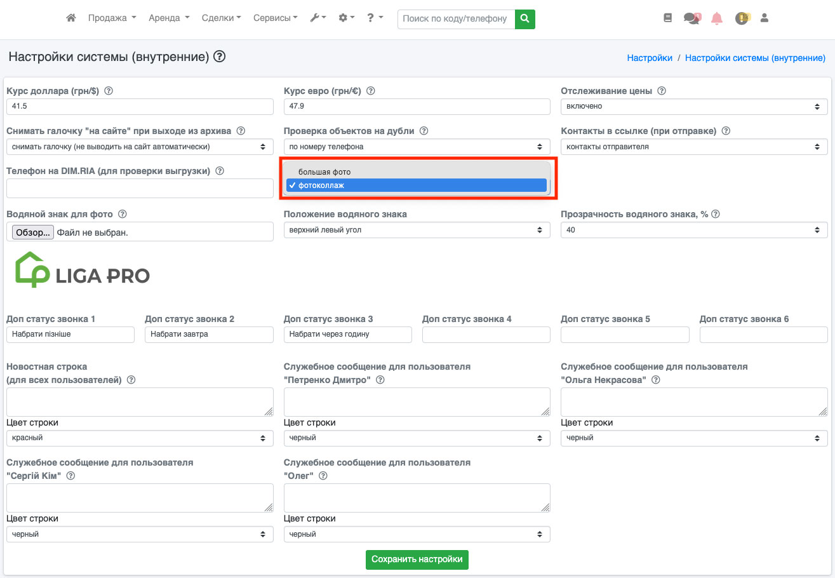The width and height of the screenshot is (835, 578).
Task: Click the notifications bell icon
Action: click(717, 18)
